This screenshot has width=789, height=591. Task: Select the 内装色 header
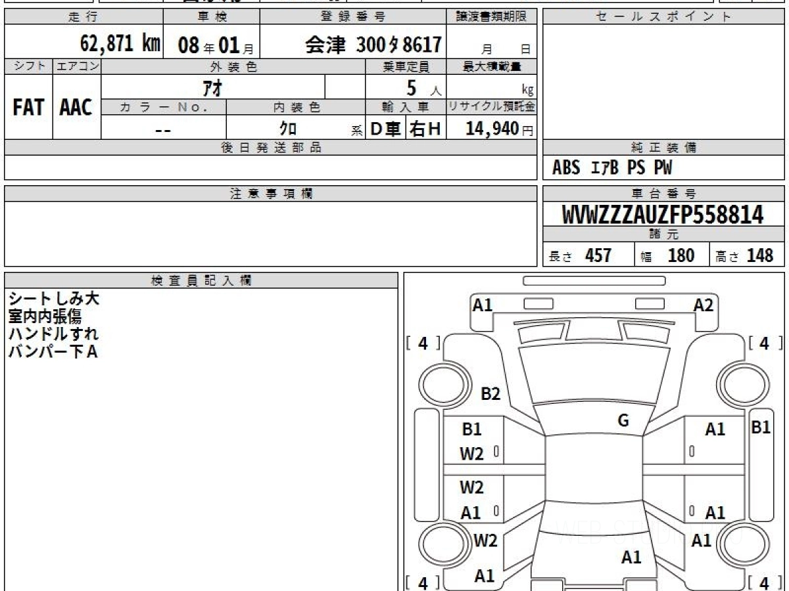pyautogui.click(x=296, y=107)
